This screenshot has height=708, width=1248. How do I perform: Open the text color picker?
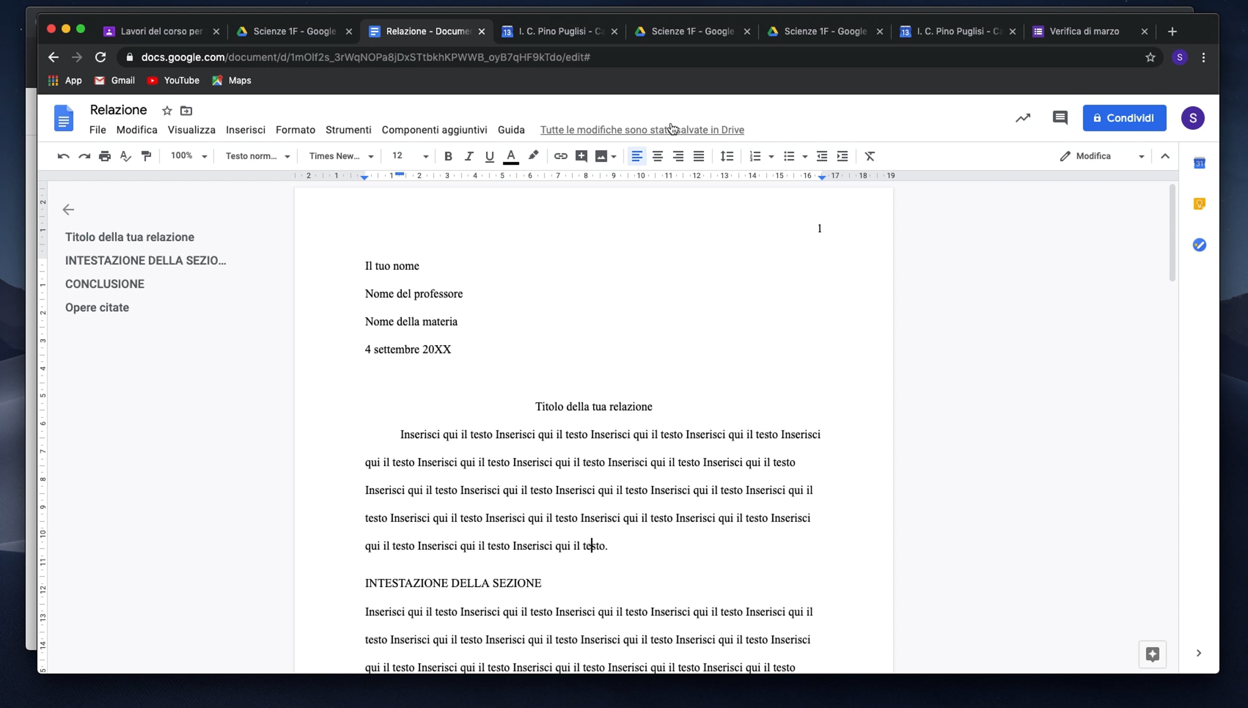click(x=511, y=156)
